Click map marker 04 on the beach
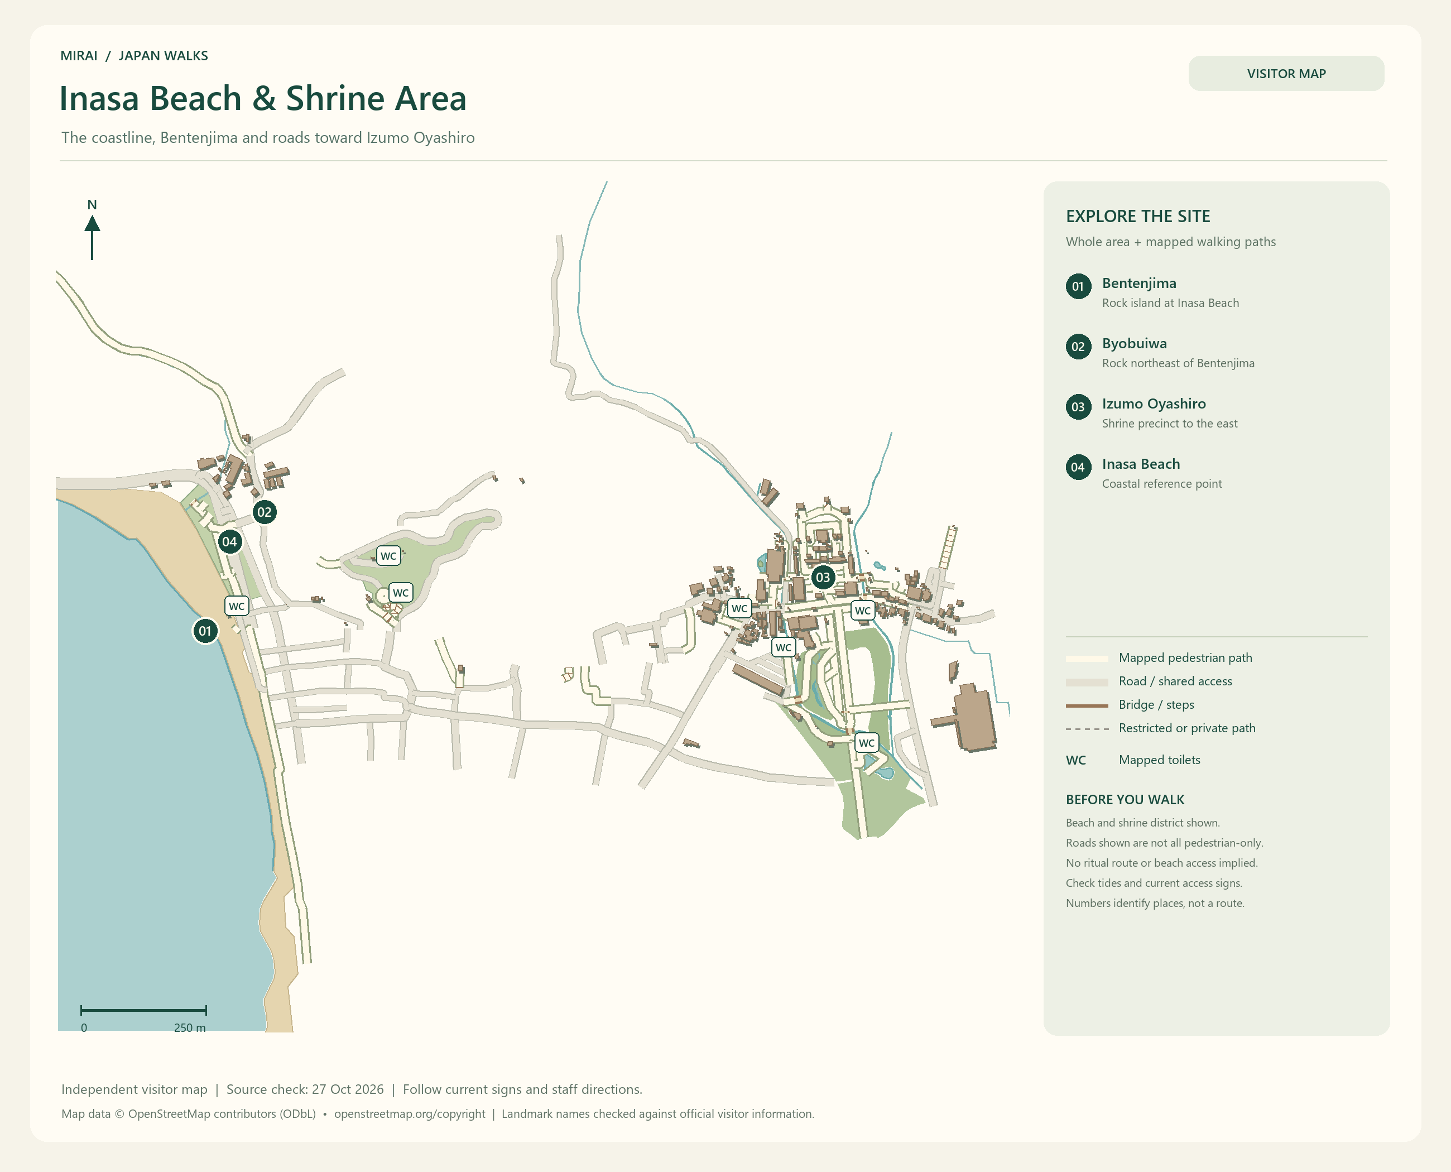Screen dimensions: 1451x1172 229,541
